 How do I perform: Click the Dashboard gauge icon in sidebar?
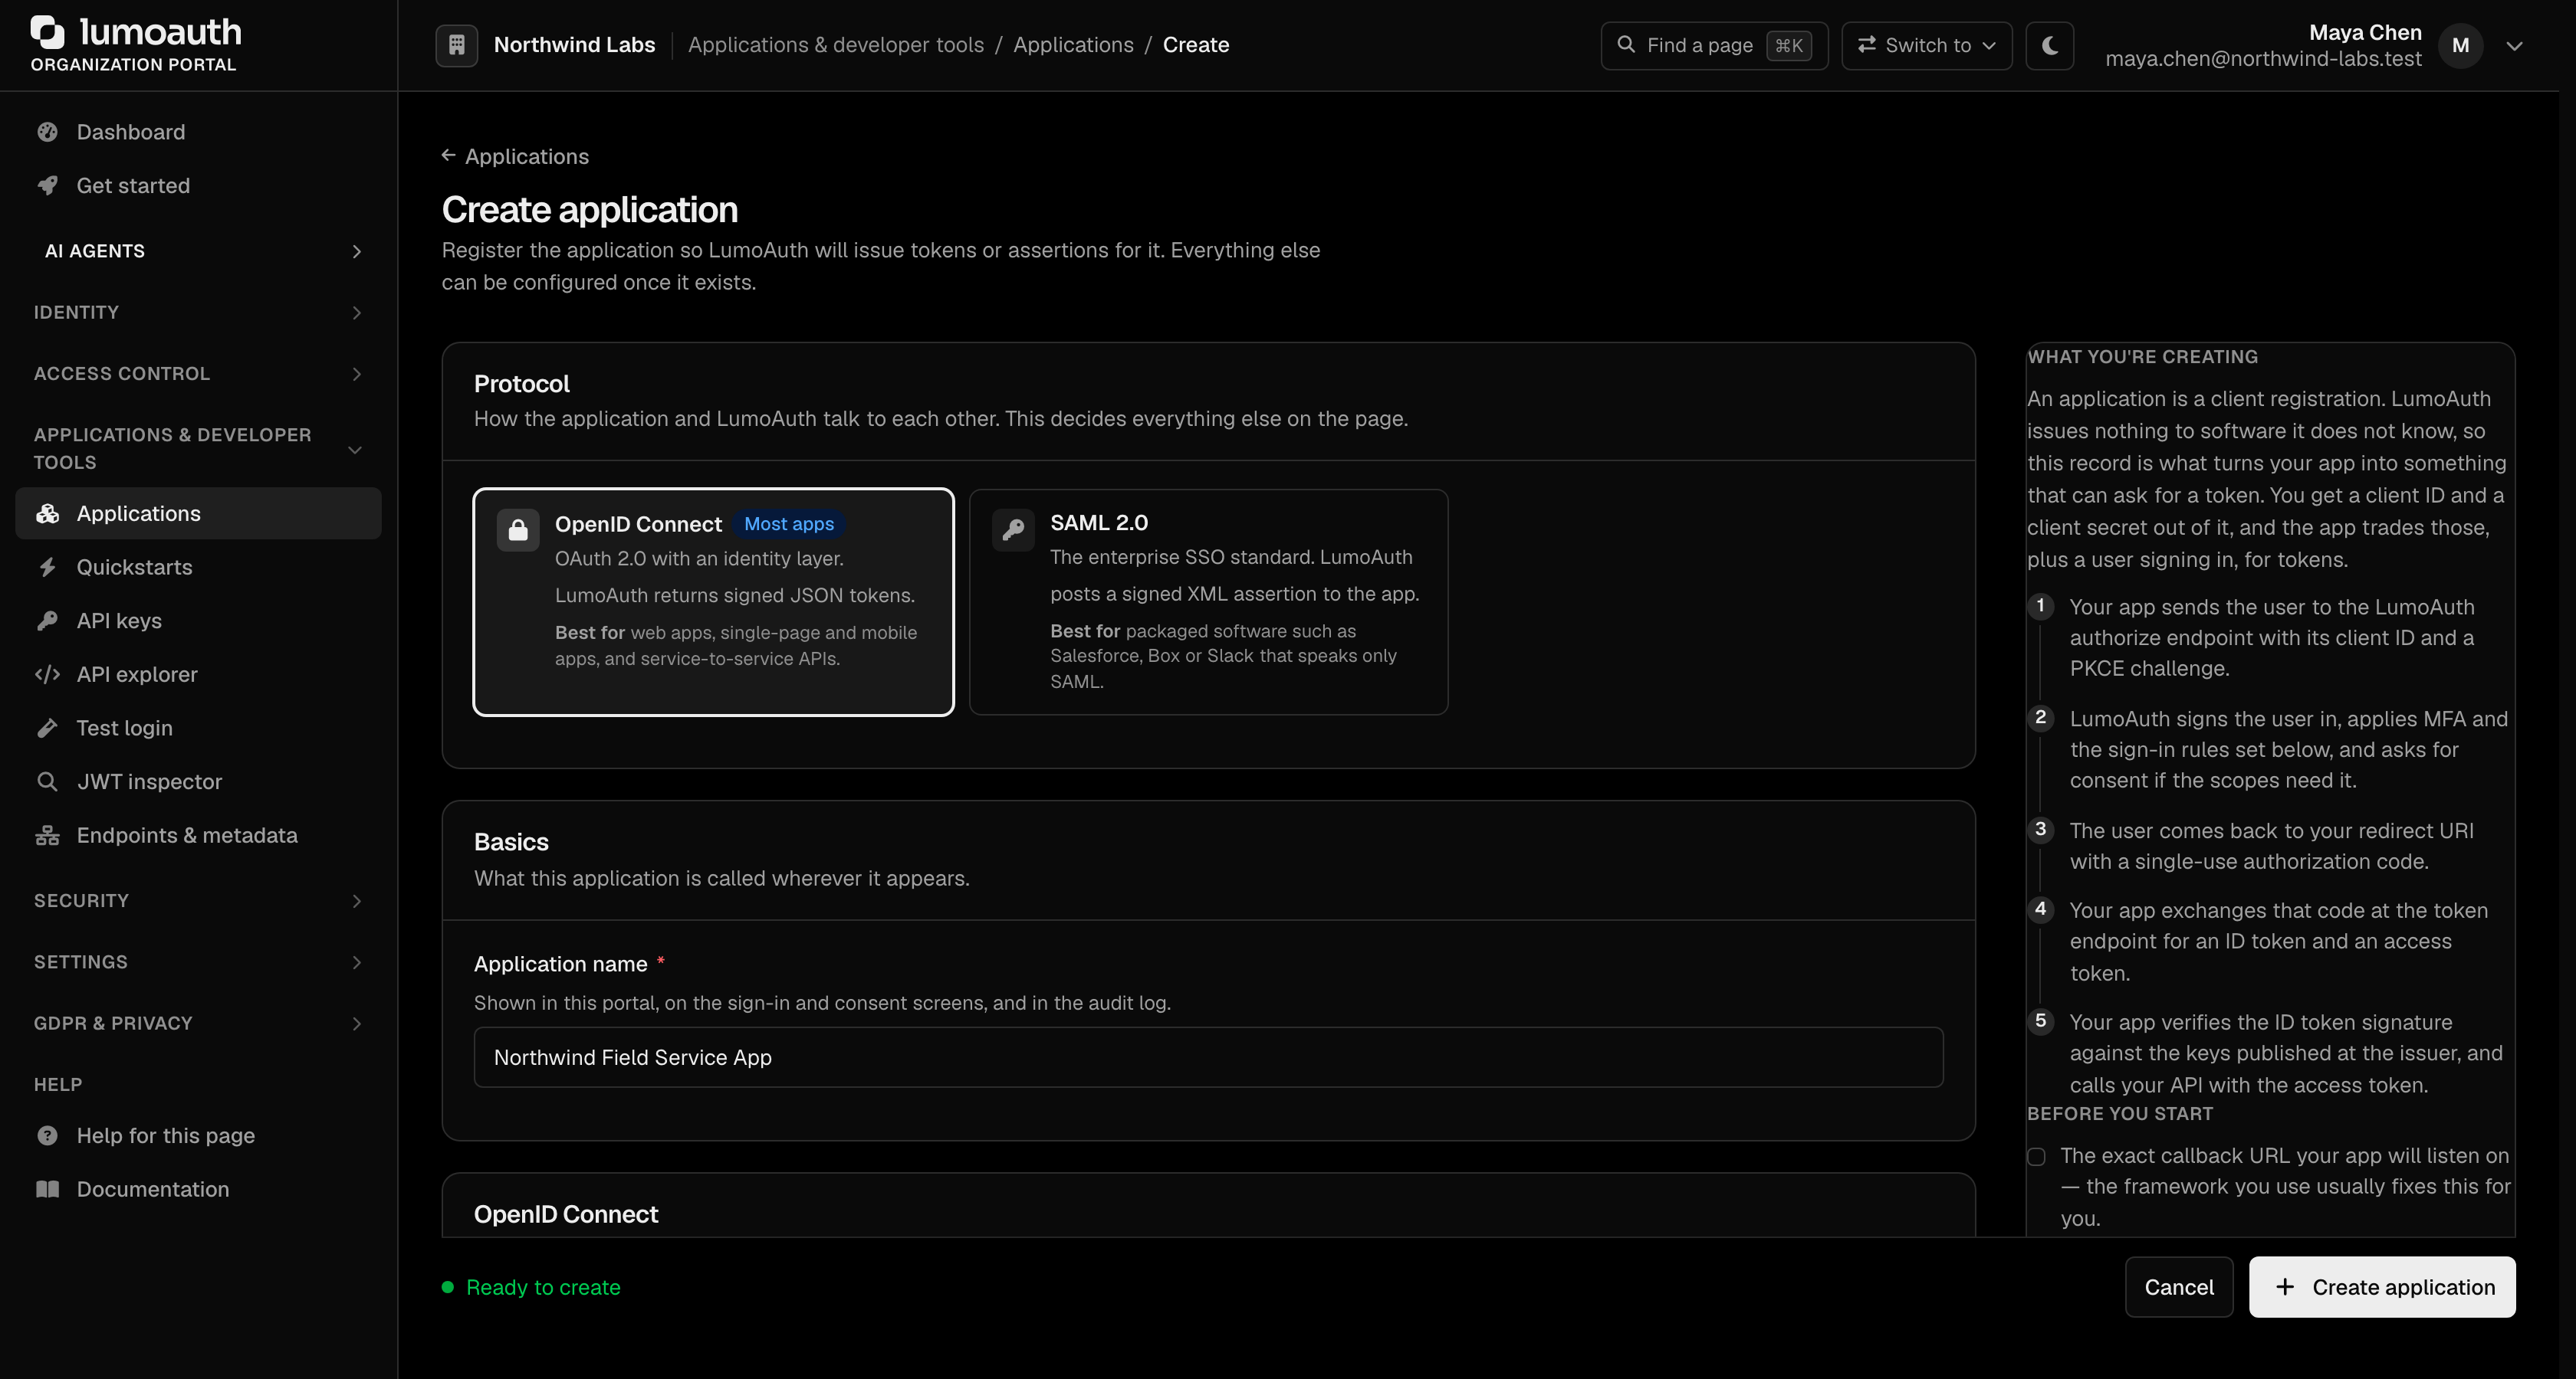[x=47, y=132]
